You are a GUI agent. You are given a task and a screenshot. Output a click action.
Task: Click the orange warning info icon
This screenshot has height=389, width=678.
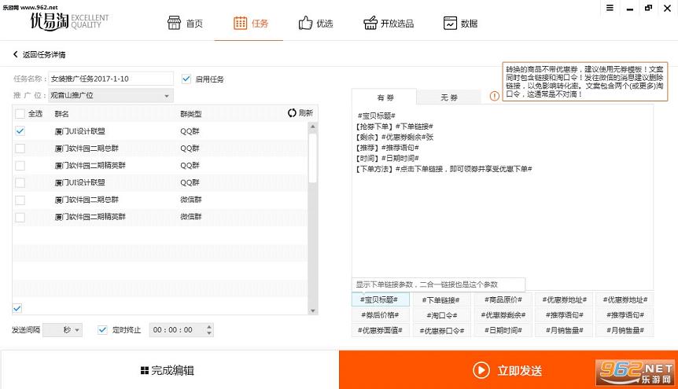click(x=494, y=96)
